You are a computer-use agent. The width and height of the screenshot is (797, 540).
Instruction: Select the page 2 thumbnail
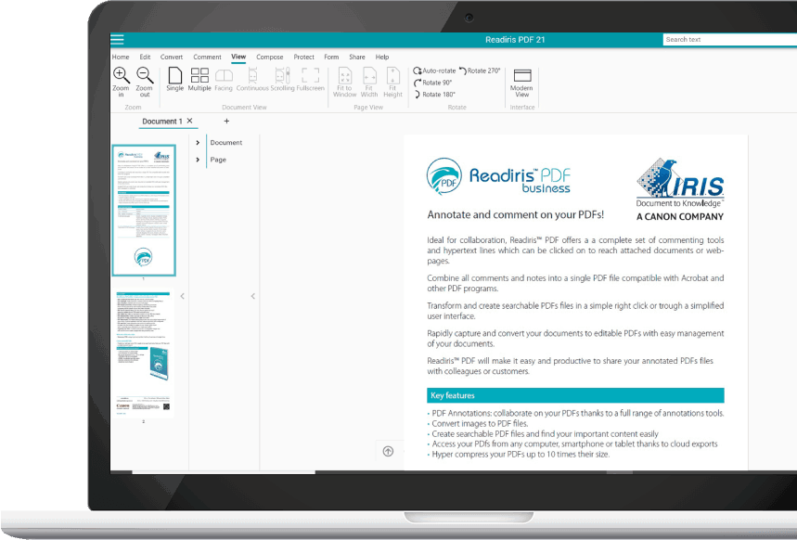pyautogui.click(x=143, y=353)
